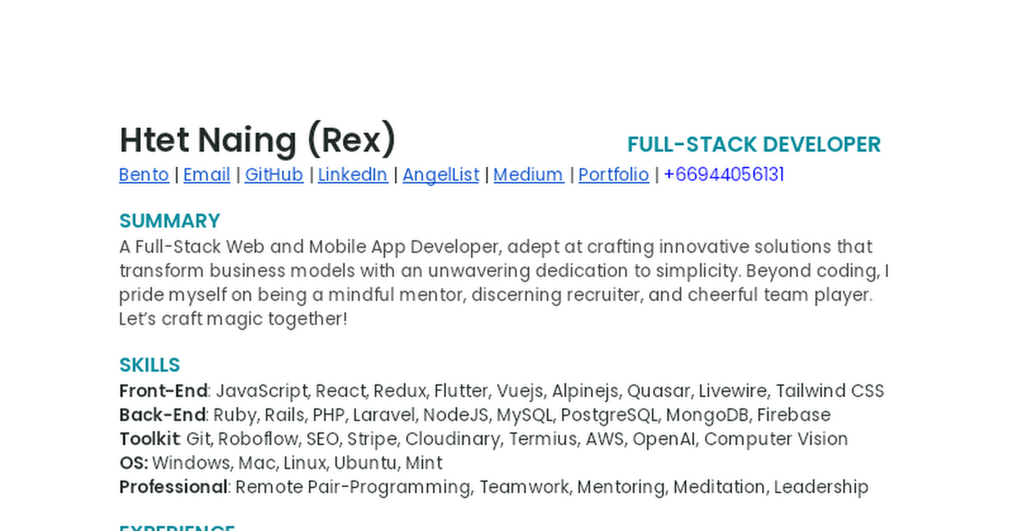The height and width of the screenshot is (531, 1013).
Task: Open the Email link
Action: [x=207, y=174]
